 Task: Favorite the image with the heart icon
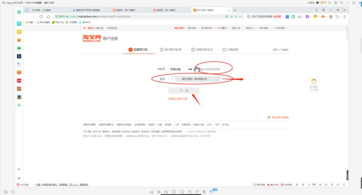click(x=12, y=192)
